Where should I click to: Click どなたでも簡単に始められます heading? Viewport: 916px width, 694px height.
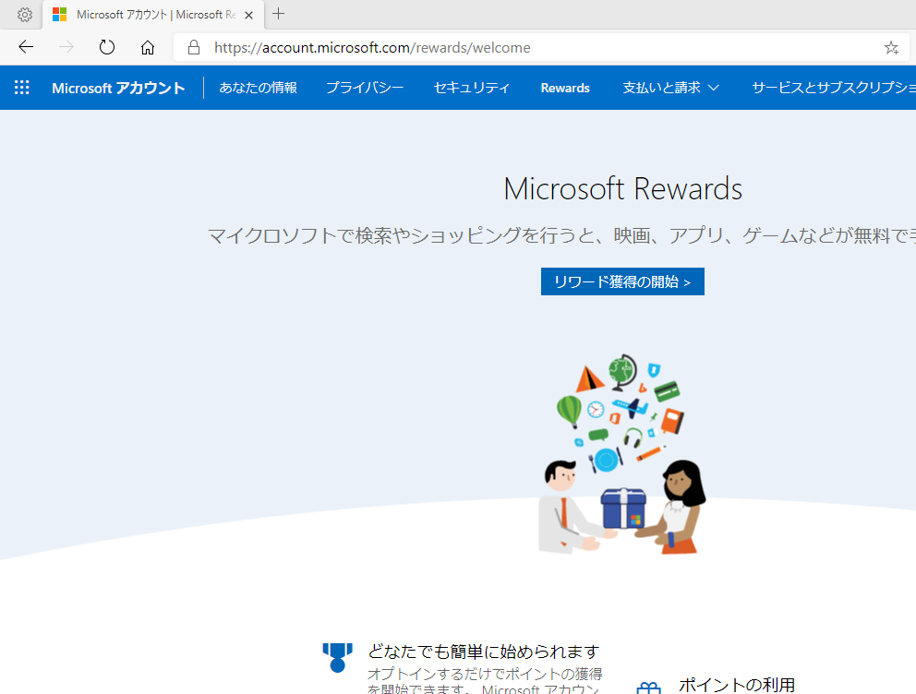point(484,652)
